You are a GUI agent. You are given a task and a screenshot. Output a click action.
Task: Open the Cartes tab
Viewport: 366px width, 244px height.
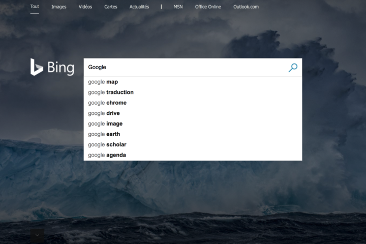point(111,7)
